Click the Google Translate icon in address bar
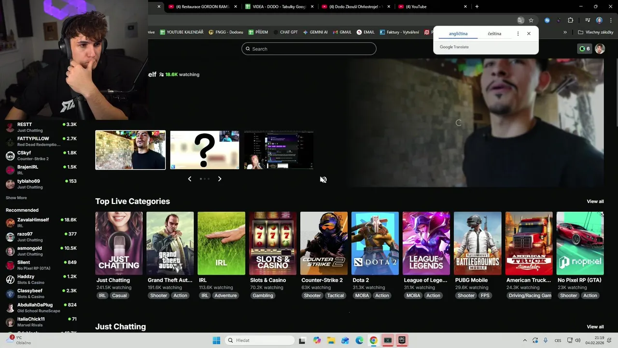The height and width of the screenshot is (348, 618). tap(520, 20)
